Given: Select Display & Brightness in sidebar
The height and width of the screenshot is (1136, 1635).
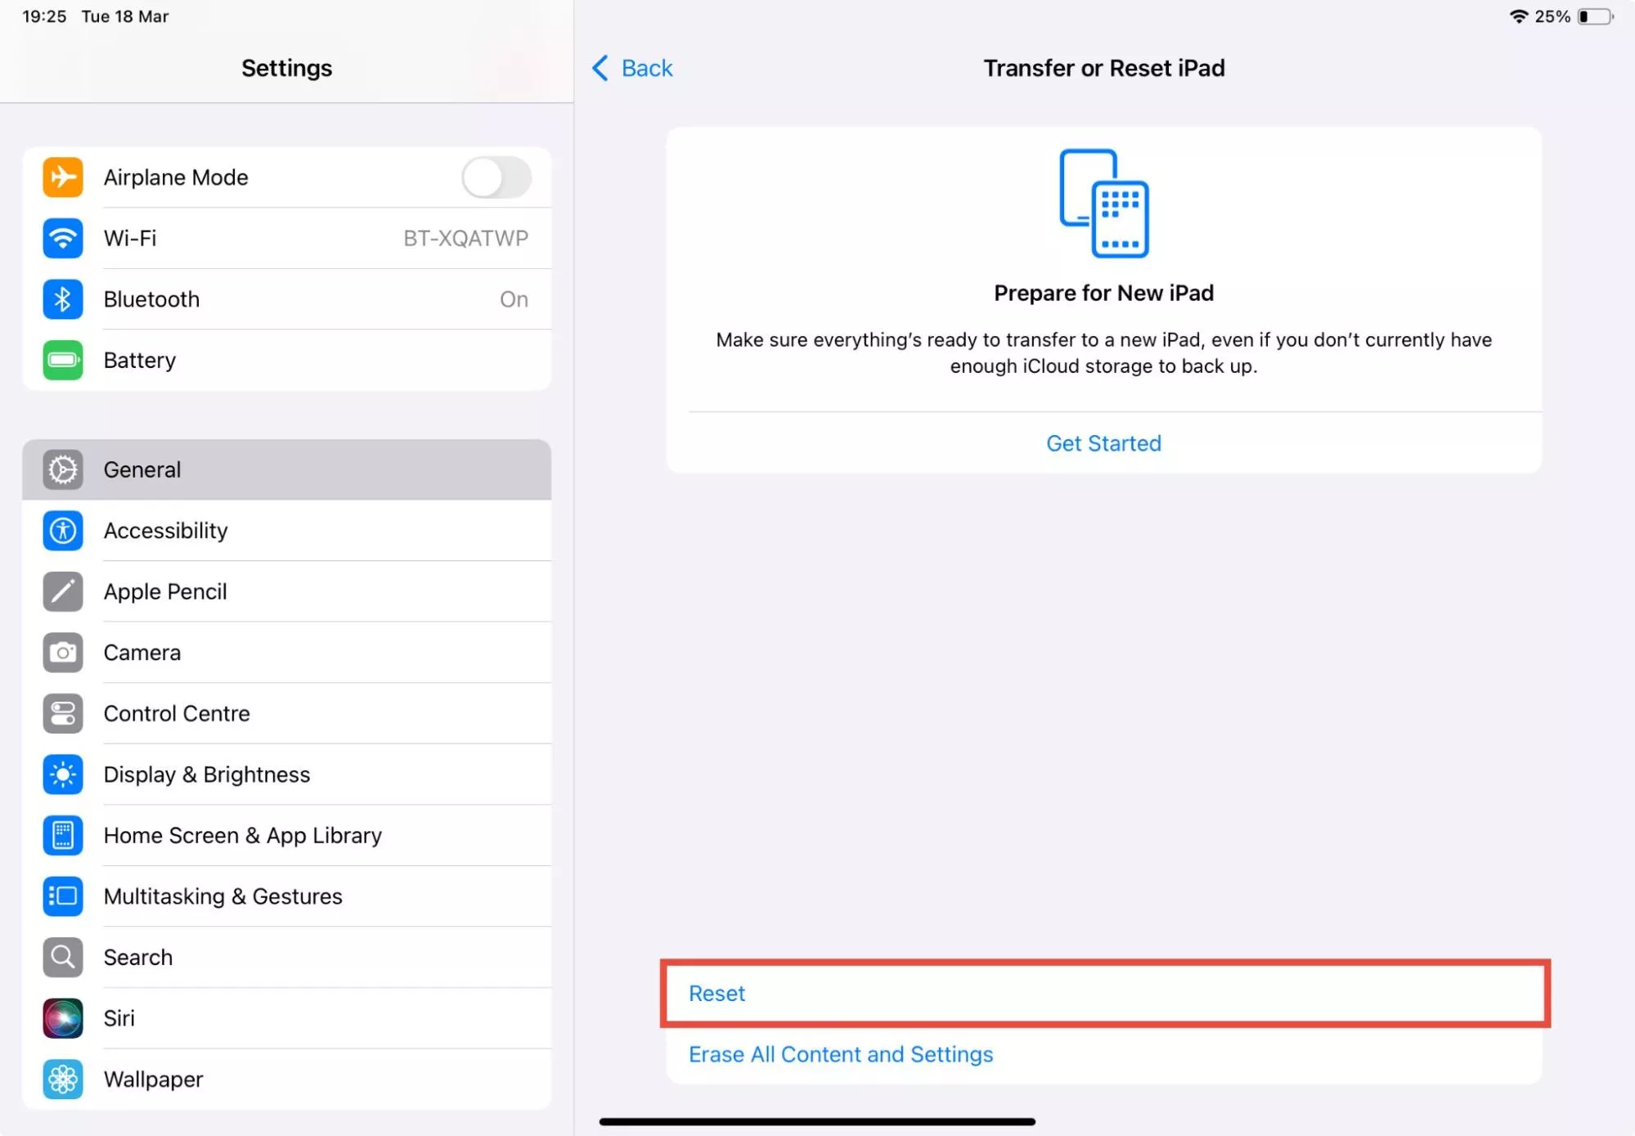Looking at the screenshot, I should pos(286,775).
